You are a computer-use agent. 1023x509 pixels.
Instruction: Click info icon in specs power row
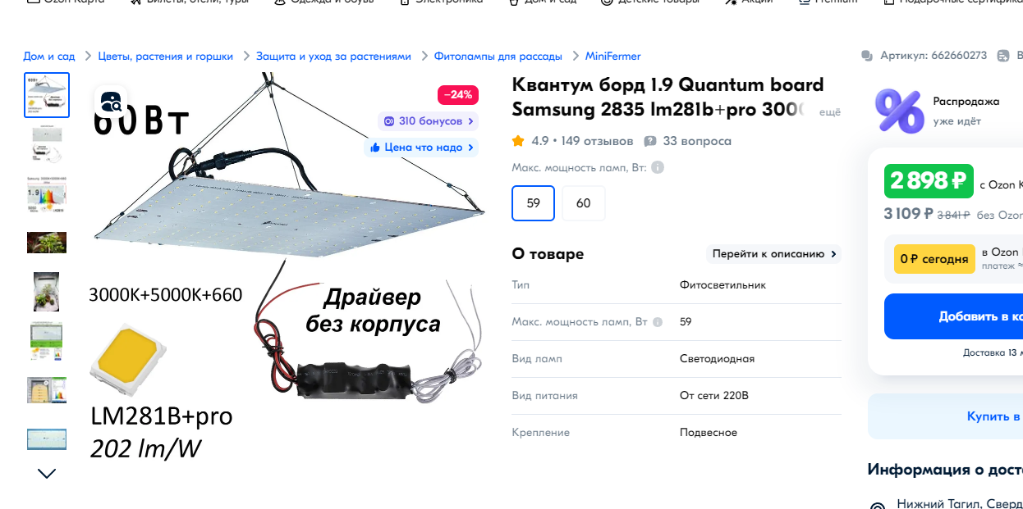pyautogui.click(x=655, y=322)
